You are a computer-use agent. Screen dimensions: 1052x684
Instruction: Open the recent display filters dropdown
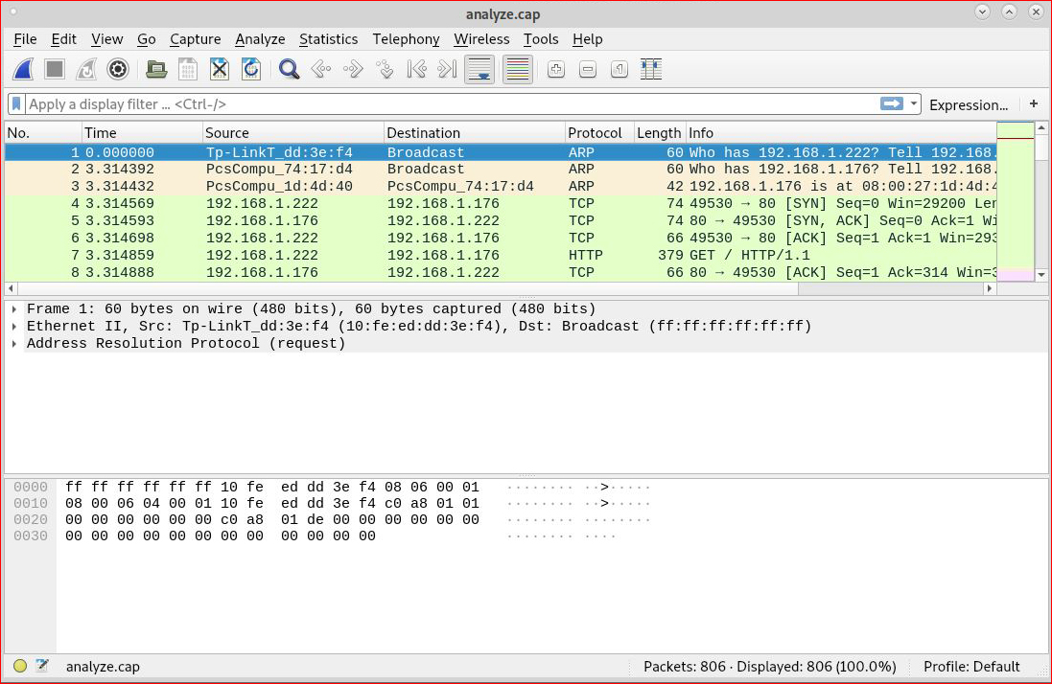pyautogui.click(x=913, y=103)
